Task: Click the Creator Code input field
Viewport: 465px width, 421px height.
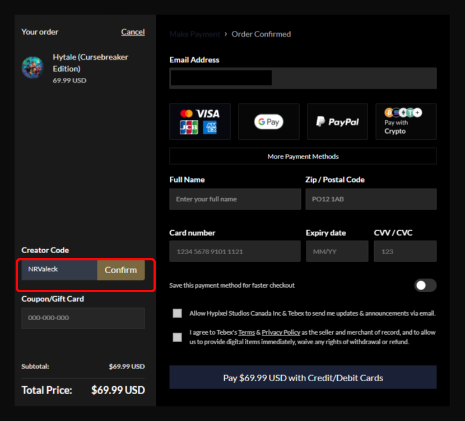Action: point(59,270)
